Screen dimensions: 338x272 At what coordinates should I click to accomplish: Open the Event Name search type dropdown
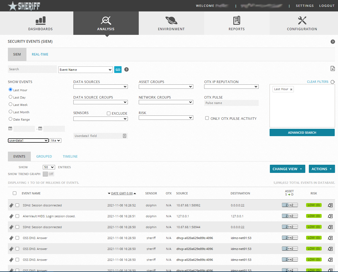86,70
